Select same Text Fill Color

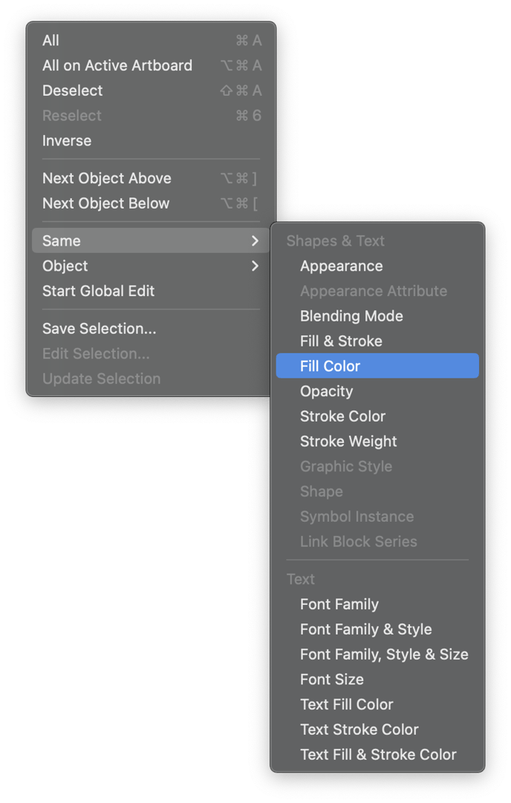tap(347, 704)
